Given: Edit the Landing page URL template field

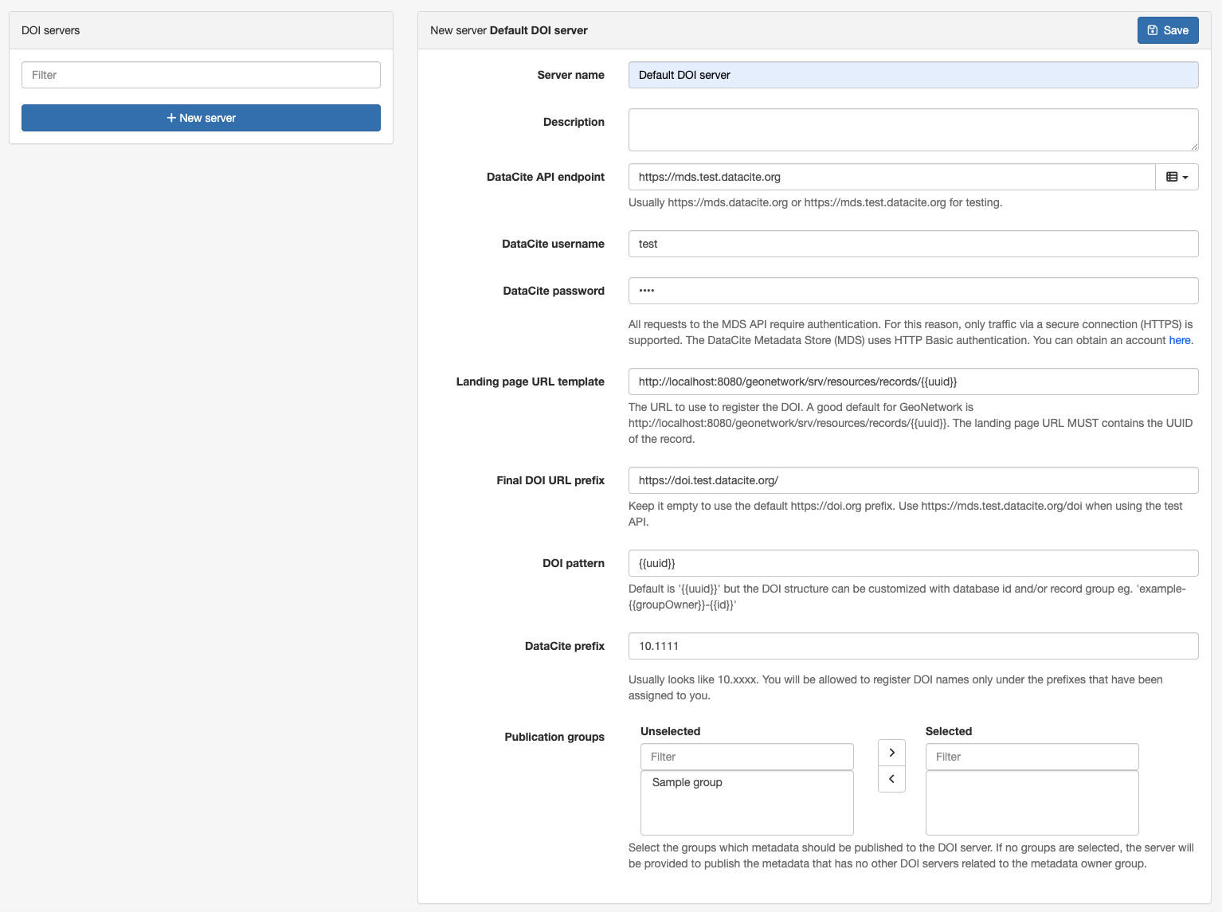Looking at the screenshot, I should pos(913,382).
